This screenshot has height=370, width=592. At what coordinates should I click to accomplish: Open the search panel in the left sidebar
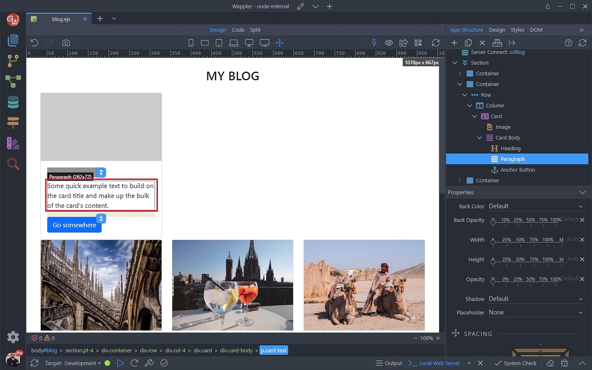[13, 164]
